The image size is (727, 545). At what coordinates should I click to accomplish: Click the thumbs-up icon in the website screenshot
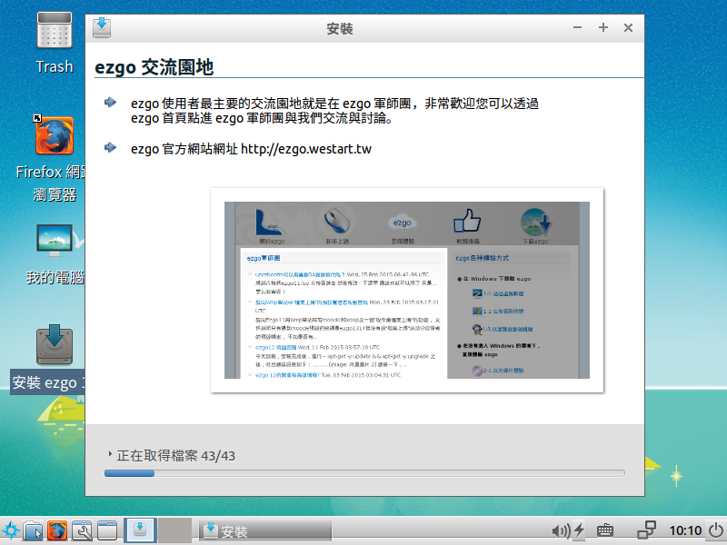[467, 221]
